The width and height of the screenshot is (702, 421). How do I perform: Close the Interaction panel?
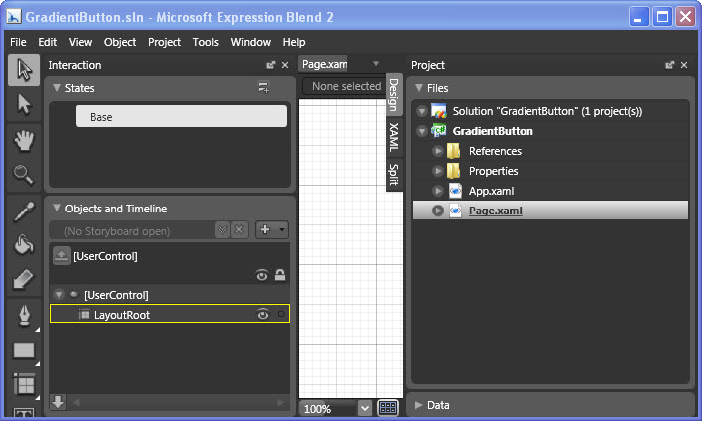point(285,65)
